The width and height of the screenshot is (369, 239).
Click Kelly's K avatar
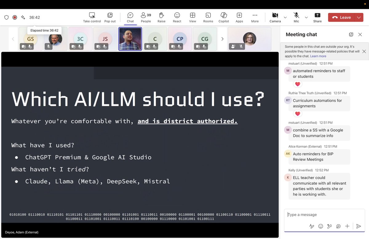[288, 177]
